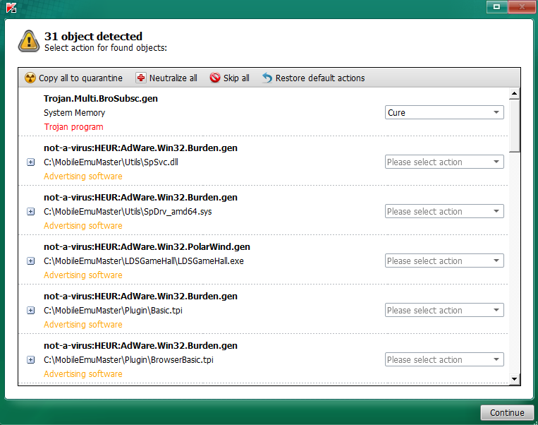Click not-a-virus:HEUR:AdWare.Win32.PolarWind.gen title
This screenshot has height=425, width=538.
pos(147,247)
